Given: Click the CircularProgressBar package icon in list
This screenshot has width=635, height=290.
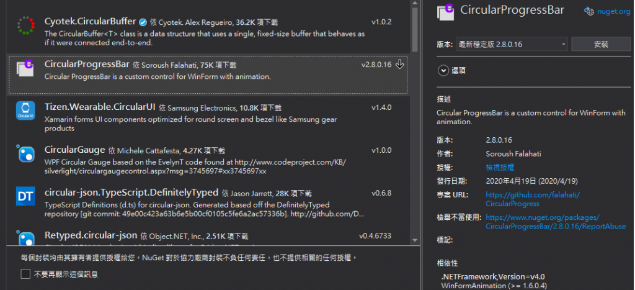Looking at the screenshot, I should click(x=25, y=68).
